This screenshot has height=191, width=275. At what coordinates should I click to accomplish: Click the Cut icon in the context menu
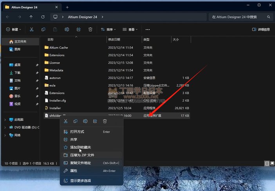[66, 121]
